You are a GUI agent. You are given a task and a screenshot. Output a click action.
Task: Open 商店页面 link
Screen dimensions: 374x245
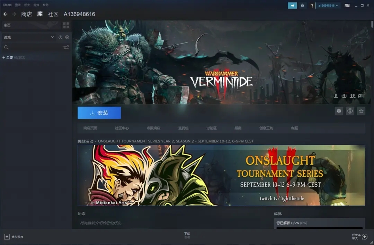[x=90, y=128]
